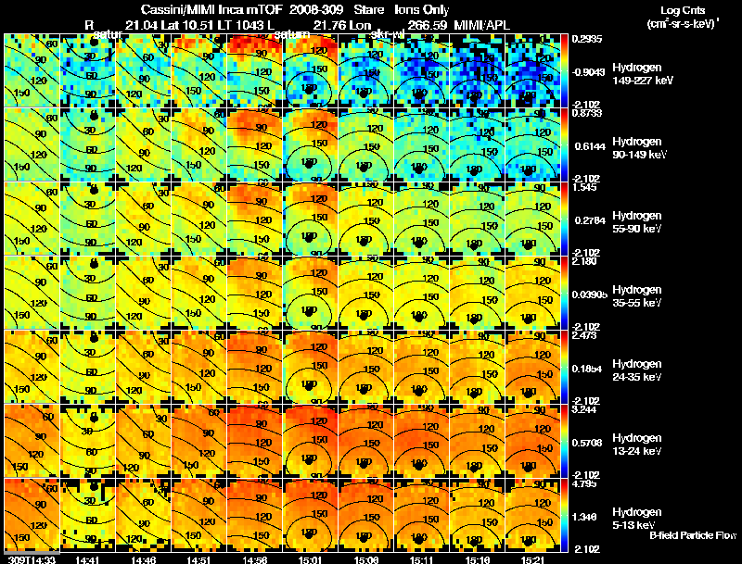The width and height of the screenshot is (742, 564).
Task: Select the 24-35 keV panel in the 15:21 column
Action: coord(533,367)
